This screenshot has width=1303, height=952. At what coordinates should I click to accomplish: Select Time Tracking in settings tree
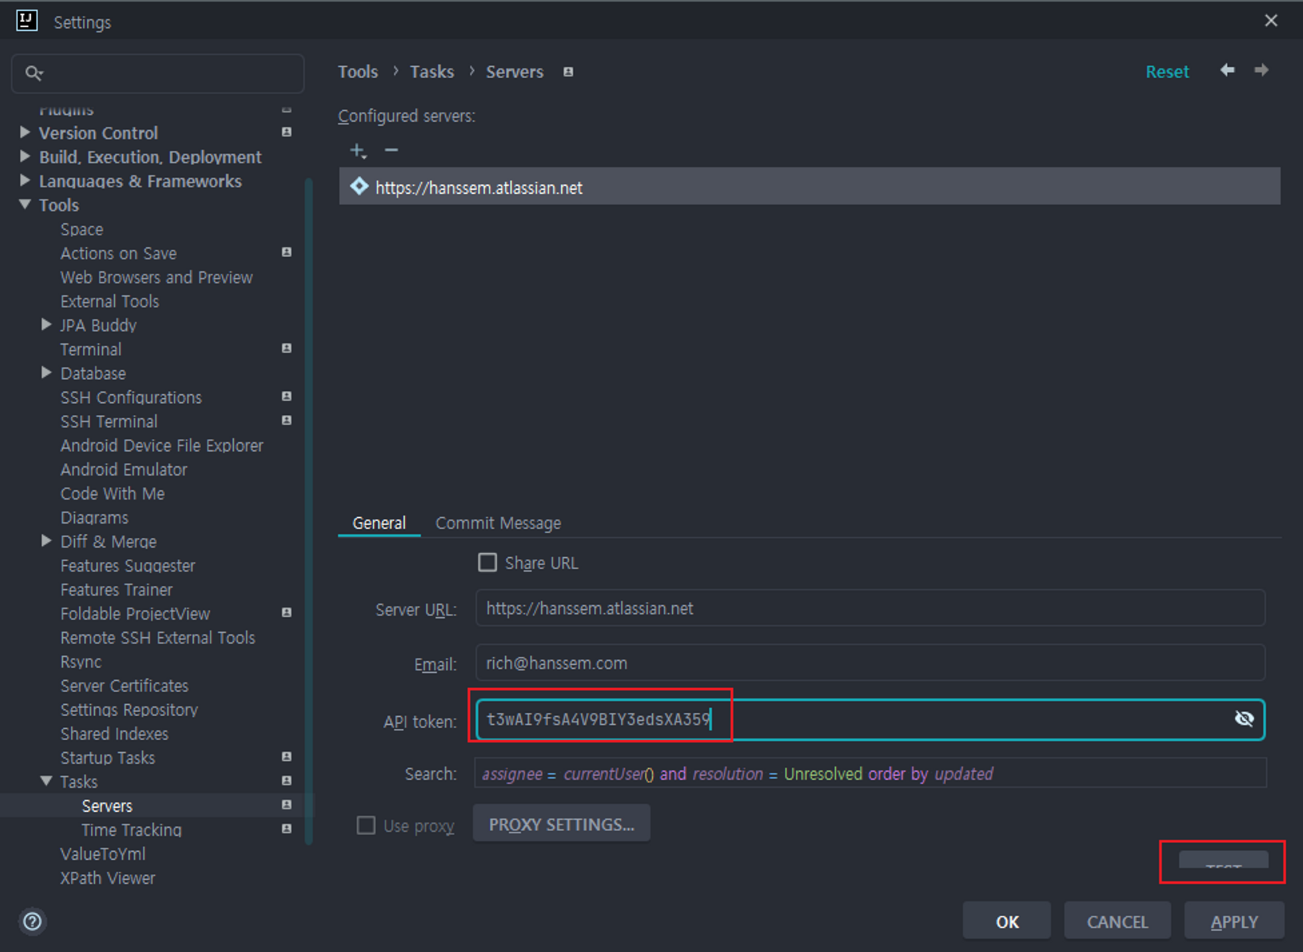point(132,830)
